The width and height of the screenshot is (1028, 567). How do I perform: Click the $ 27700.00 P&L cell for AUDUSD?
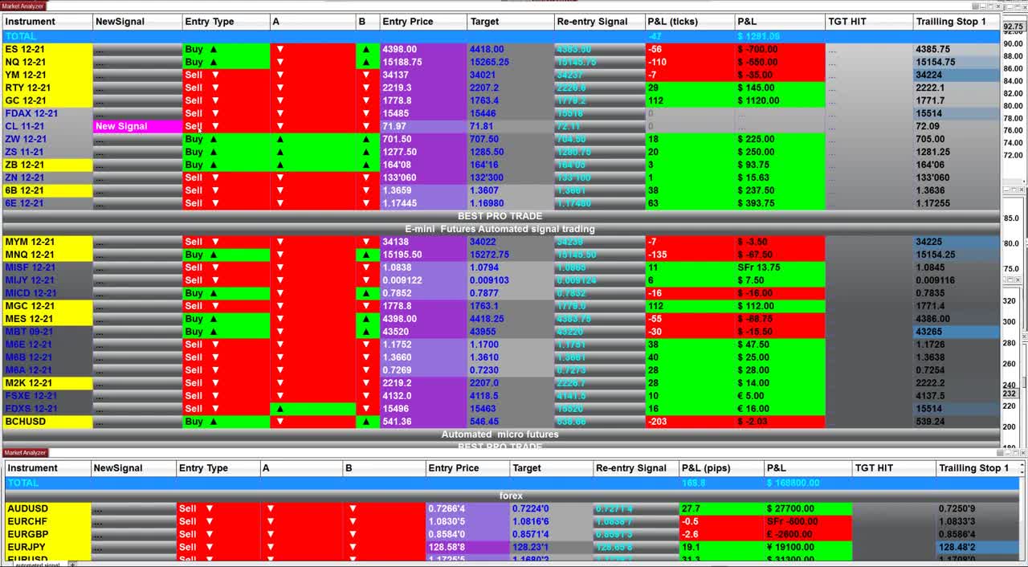808,508
